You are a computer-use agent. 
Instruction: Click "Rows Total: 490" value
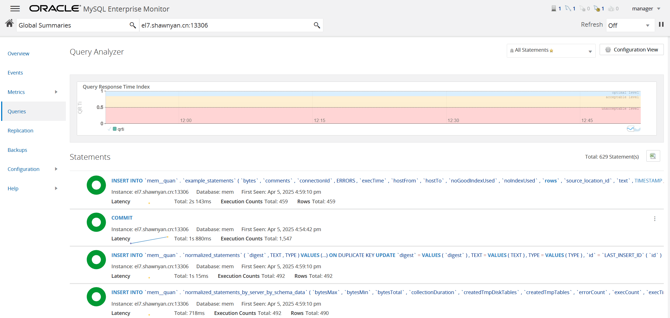point(310,313)
